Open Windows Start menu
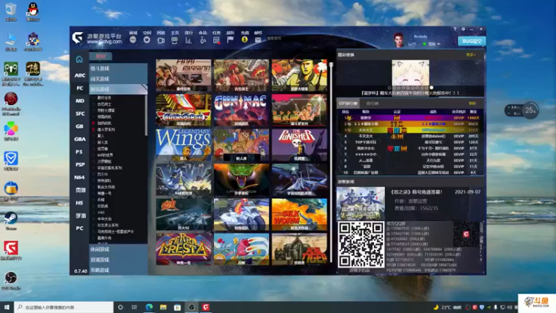The width and height of the screenshot is (556, 313). 7,307
